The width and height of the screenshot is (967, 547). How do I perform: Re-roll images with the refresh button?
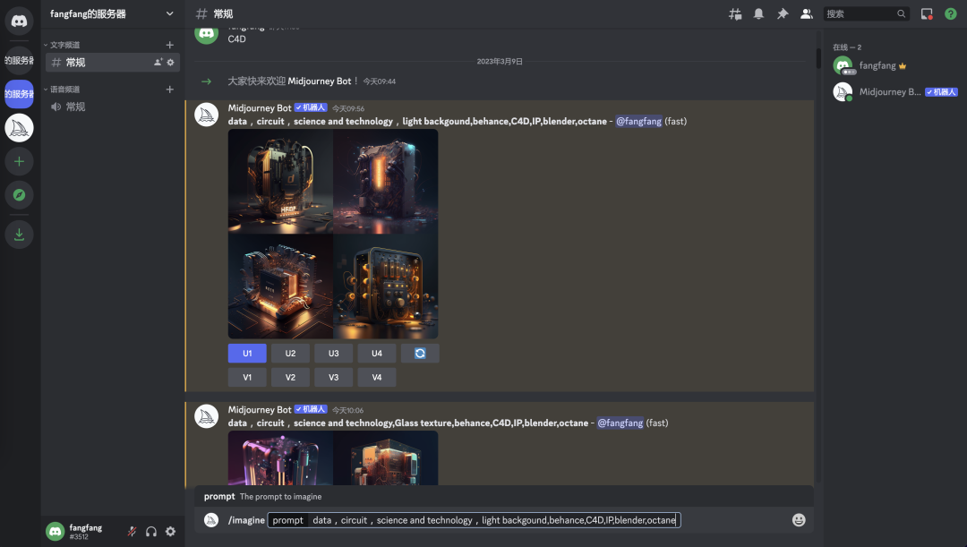point(420,354)
